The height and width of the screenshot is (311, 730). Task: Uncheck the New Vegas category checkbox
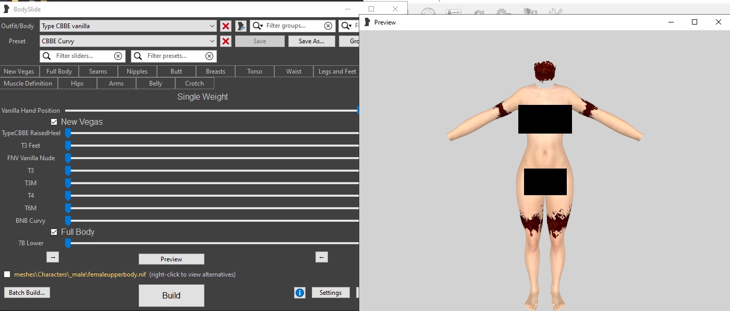point(54,122)
